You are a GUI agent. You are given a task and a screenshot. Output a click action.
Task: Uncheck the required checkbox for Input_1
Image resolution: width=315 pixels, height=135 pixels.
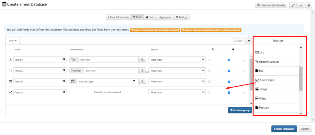tap(229, 60)
